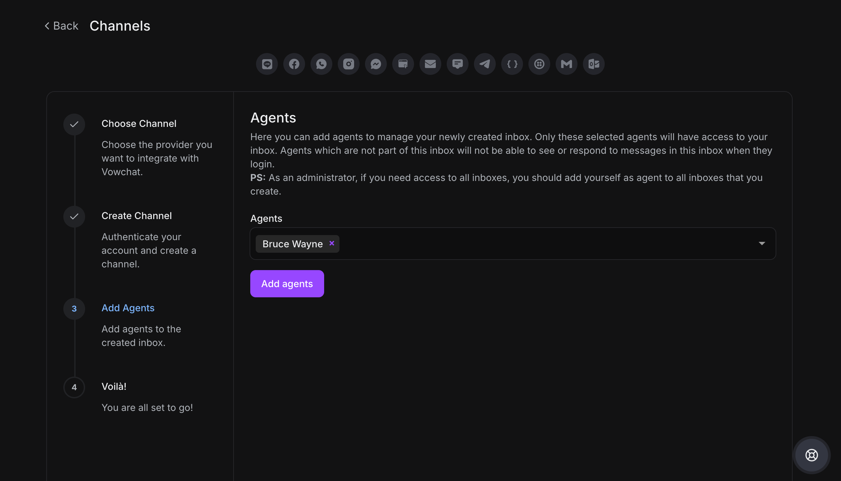Select the Email envelope channel icon
Viewport: 841px width, 481px height.
tap(430, 64)
